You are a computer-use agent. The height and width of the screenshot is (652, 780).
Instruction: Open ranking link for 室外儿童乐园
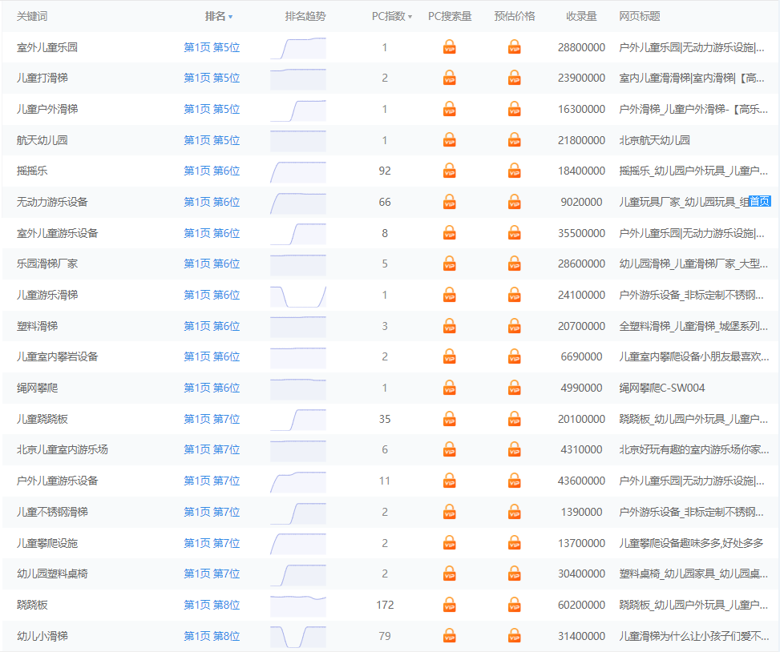tap(212, 47)
